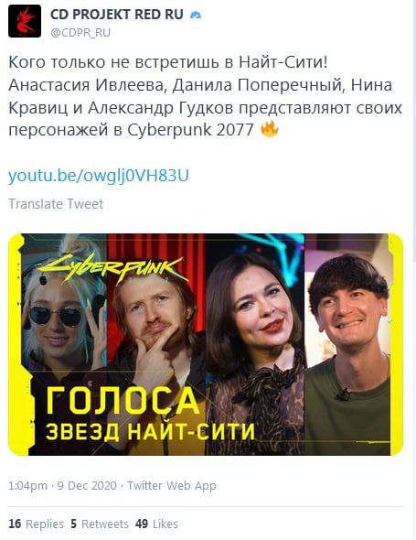This screenshot has height=540, width=416.
Task: Open the youtu.be/owglj0VH83U link
Action: (x=99, y=176)
